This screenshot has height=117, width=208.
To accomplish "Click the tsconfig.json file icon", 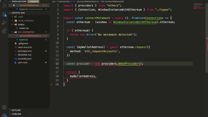I will point(16,58).
